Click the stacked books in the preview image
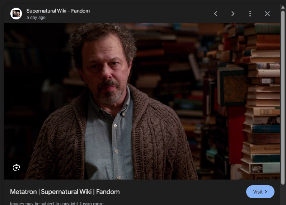The image size is (286, 205). coord(261,102)
